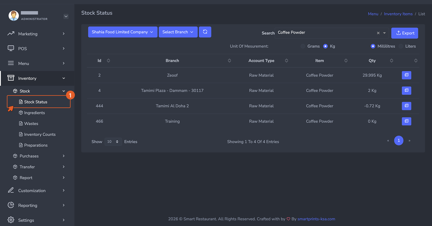Open details icon for Training row
Viewport: 432px width, 226px height.
point(406,121)
